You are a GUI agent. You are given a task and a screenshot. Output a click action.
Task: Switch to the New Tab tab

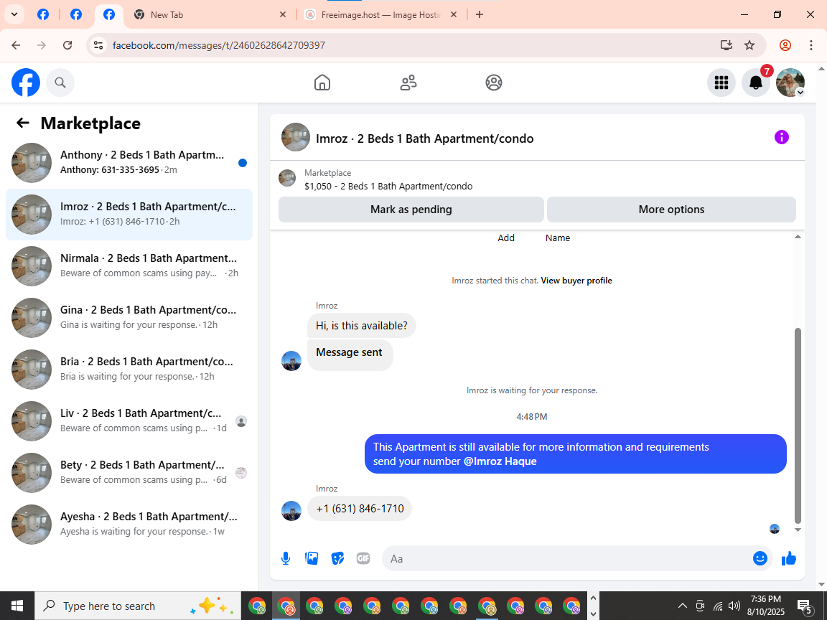210,15
